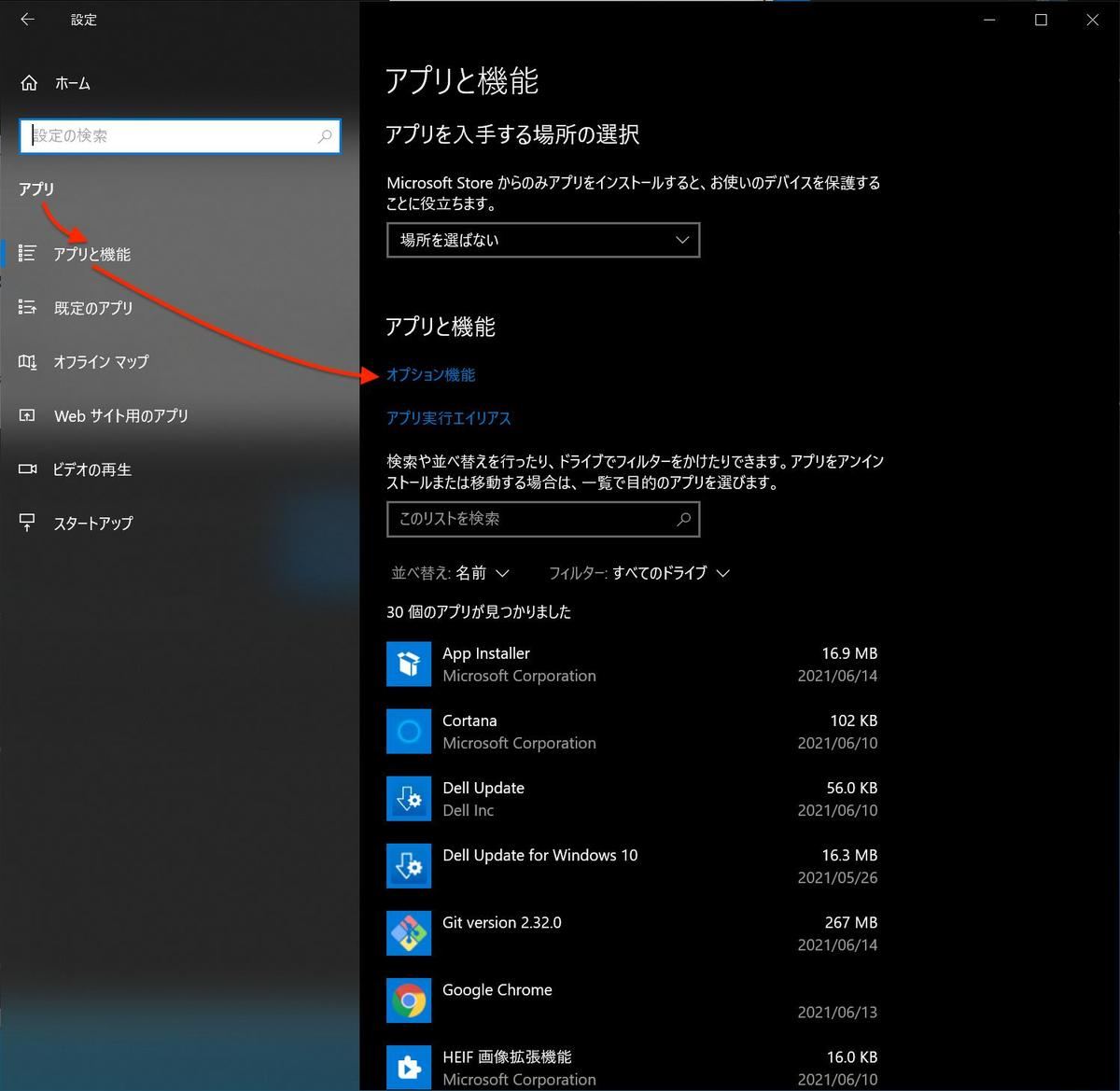Select Dell Update for Windows 10 icon
This screenshot has width=1120, height=1091.
point(409,865)
